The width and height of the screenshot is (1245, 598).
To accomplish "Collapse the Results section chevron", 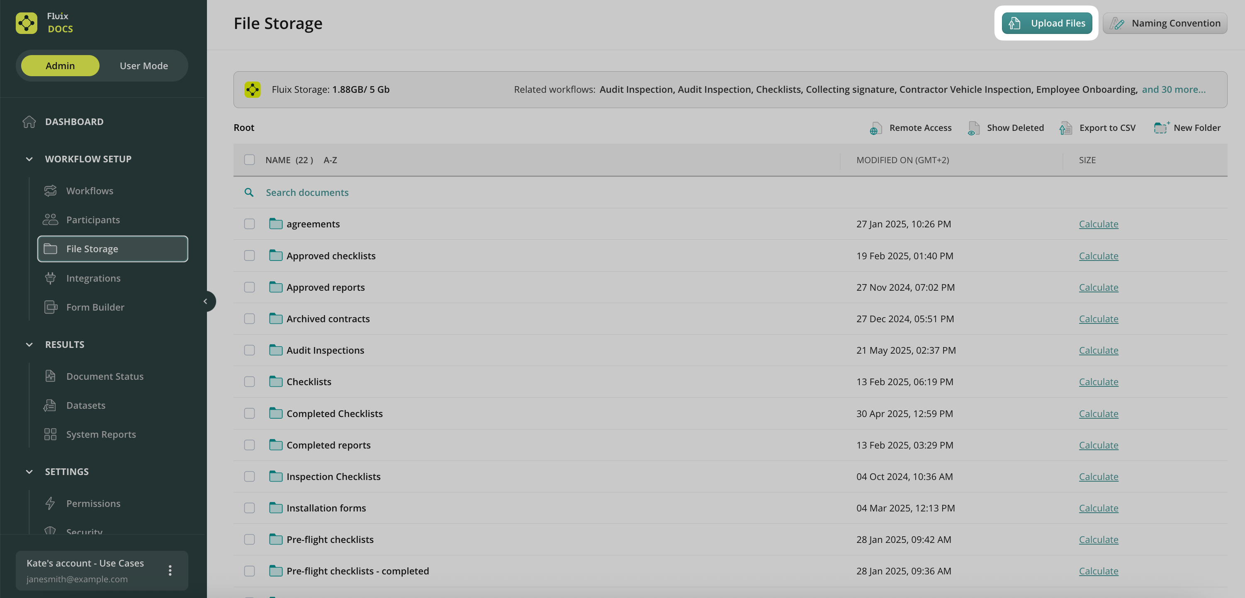I will coord(29,345).
